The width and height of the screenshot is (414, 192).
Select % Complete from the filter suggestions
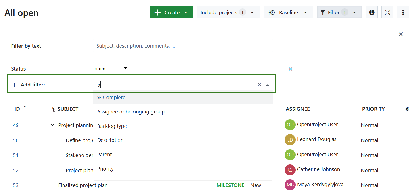click(111, 97)
